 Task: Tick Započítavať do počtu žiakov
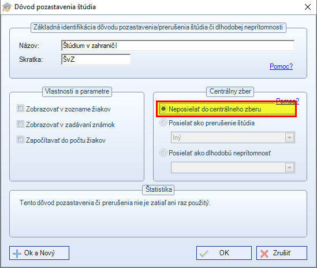pos(20,140)
